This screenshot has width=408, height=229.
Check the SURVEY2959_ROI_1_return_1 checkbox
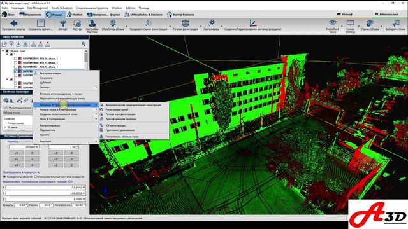[15, 59]
